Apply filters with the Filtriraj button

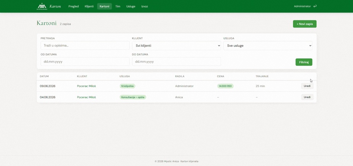click(x=304, y=62)
